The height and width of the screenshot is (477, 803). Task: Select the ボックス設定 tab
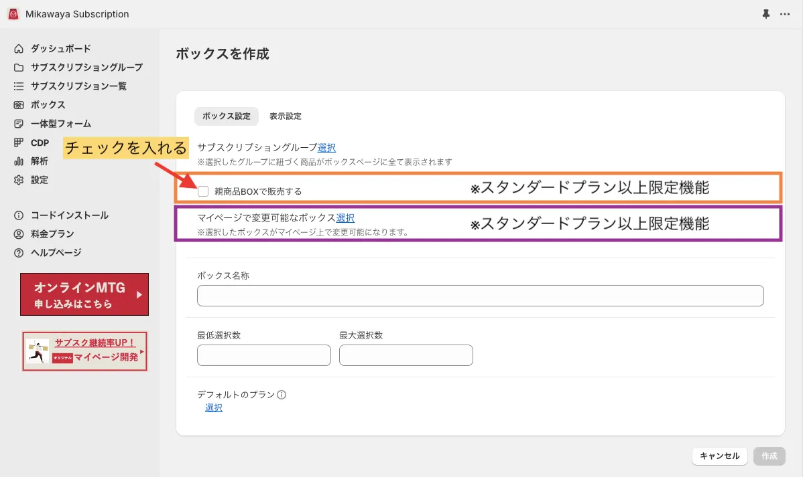(227, 116)
